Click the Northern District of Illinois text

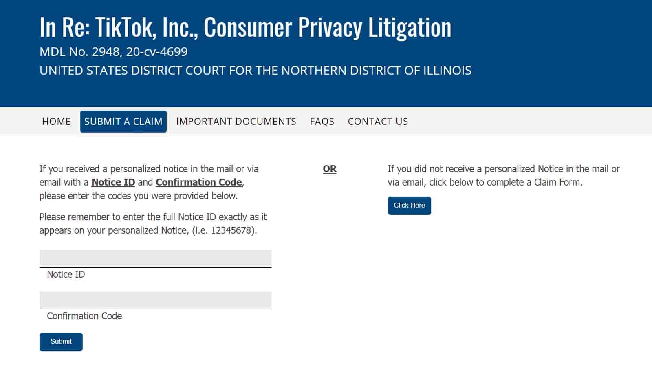click(x=255, y=70)
